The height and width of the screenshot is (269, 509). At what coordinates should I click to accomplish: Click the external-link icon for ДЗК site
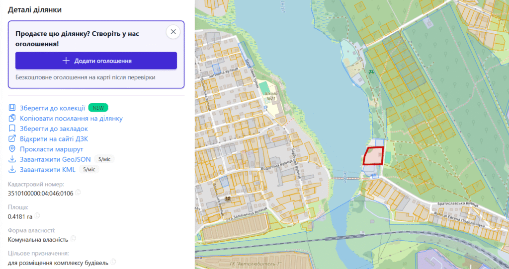point(12,138)
